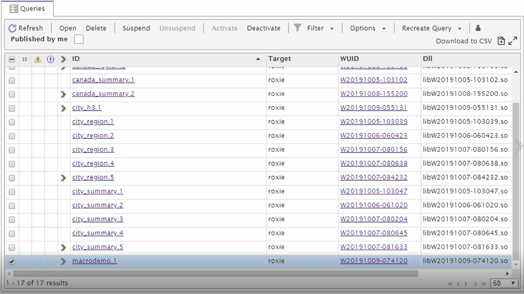Check the city_h3.1 row checkbox
524x294 pixels.
coord(12,108)
